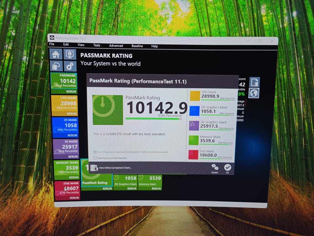The height and width of the screenshot is (236, 314).
Task: Confirm dialog with the OK checkmark icon
Action: (x=228, y=167)
